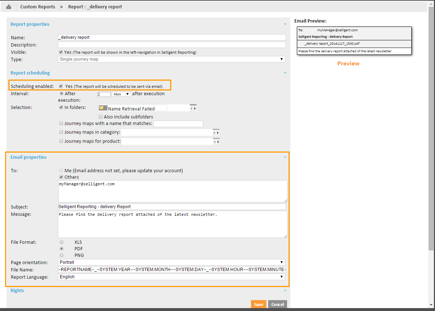
Task: Open the report Type dropdown
Action: tap(172, 59)
